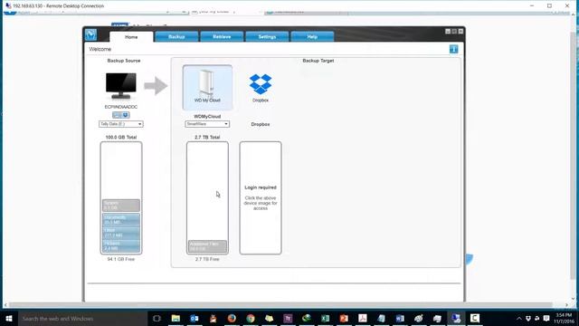Click the System segment in source gauge
The image size is (579, 326).
(x=121, y=206)
